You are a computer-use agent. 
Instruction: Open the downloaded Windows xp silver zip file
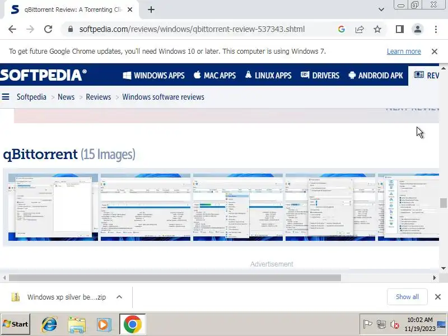coord(59,297)
